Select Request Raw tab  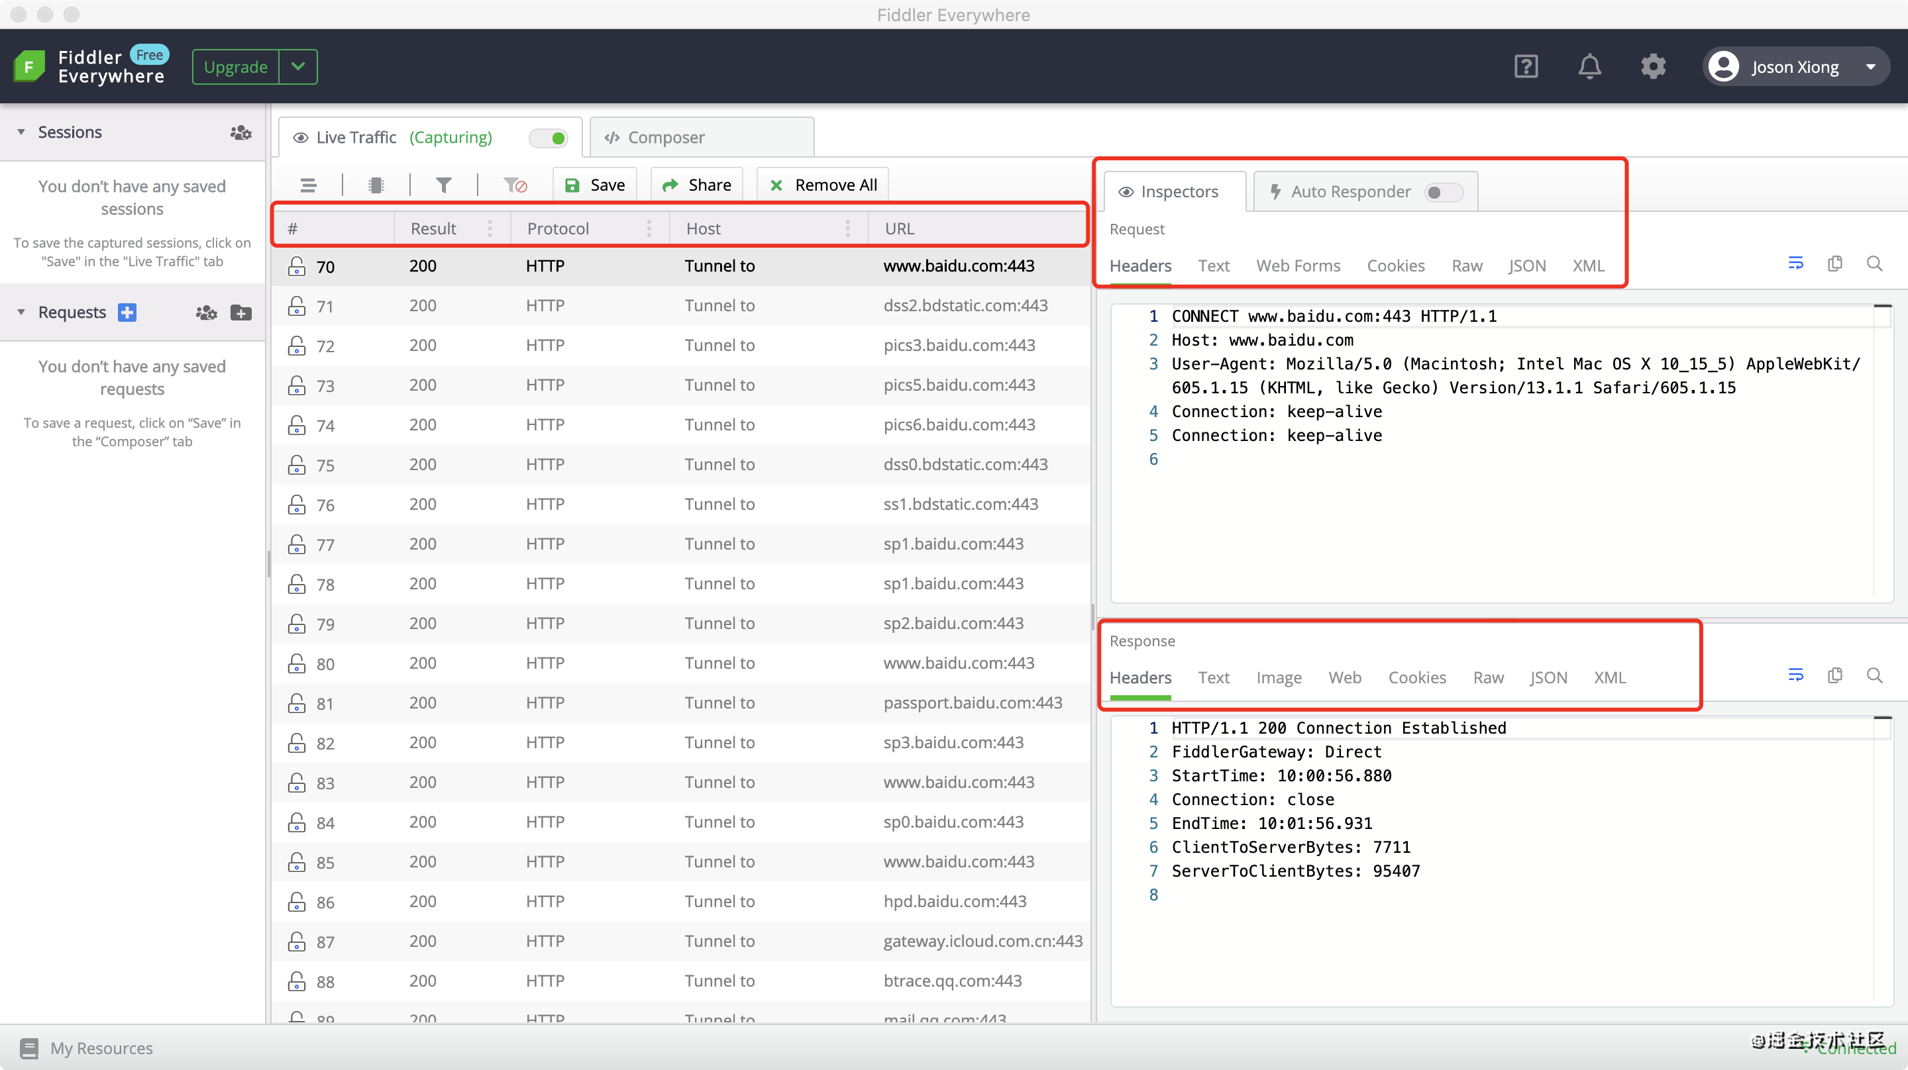pos(1467,266)
